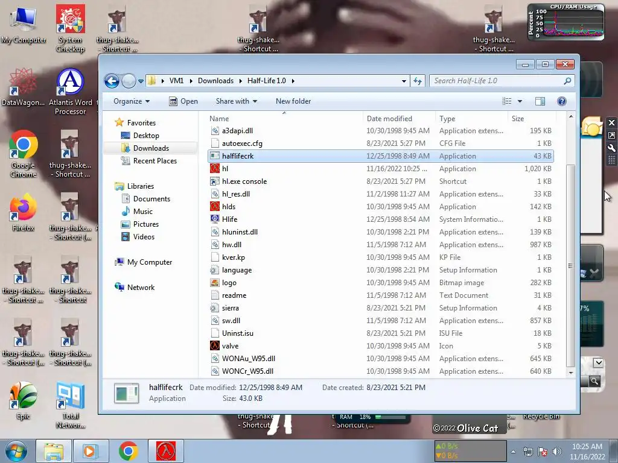Select My Computer in navigation pane

click(x=150, y=262)
